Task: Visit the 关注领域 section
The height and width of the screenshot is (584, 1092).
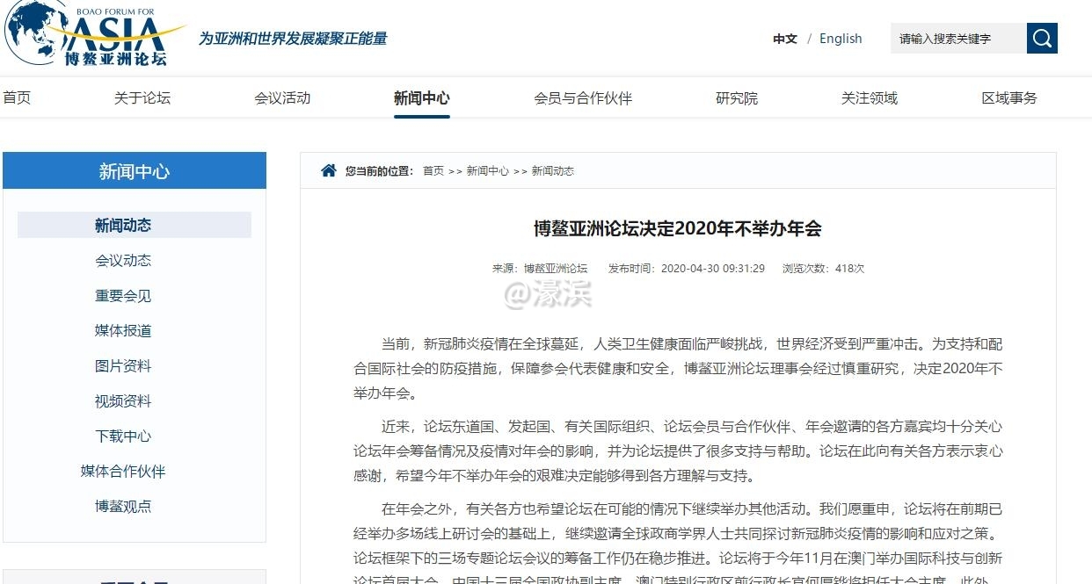Action: coord(869,97)
